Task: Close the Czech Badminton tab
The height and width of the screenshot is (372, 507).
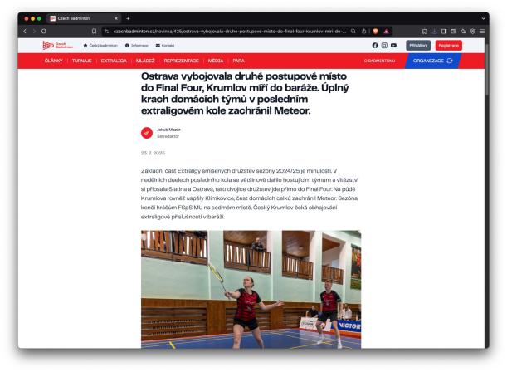Action: point(116,18)
